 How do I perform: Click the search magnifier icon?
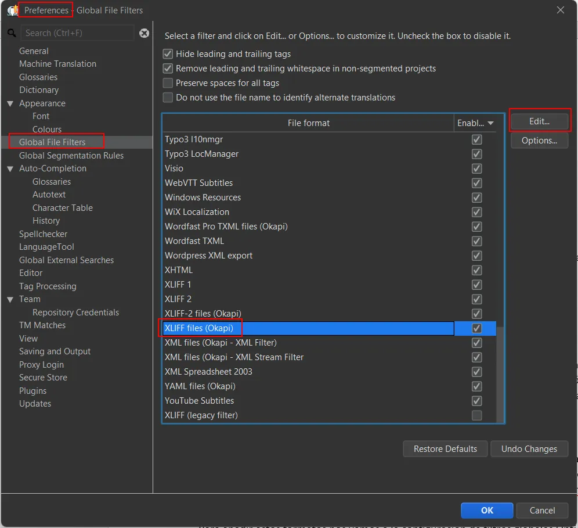click(x=11, y=33)
